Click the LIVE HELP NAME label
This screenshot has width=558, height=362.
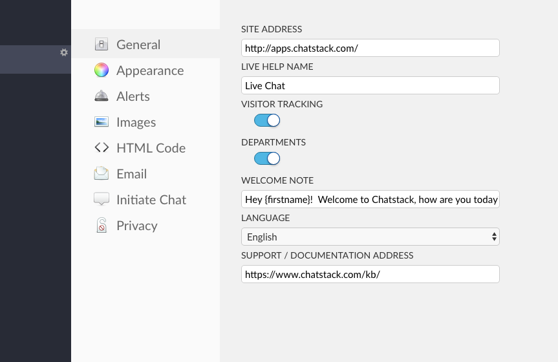click(x=277, y=67)
